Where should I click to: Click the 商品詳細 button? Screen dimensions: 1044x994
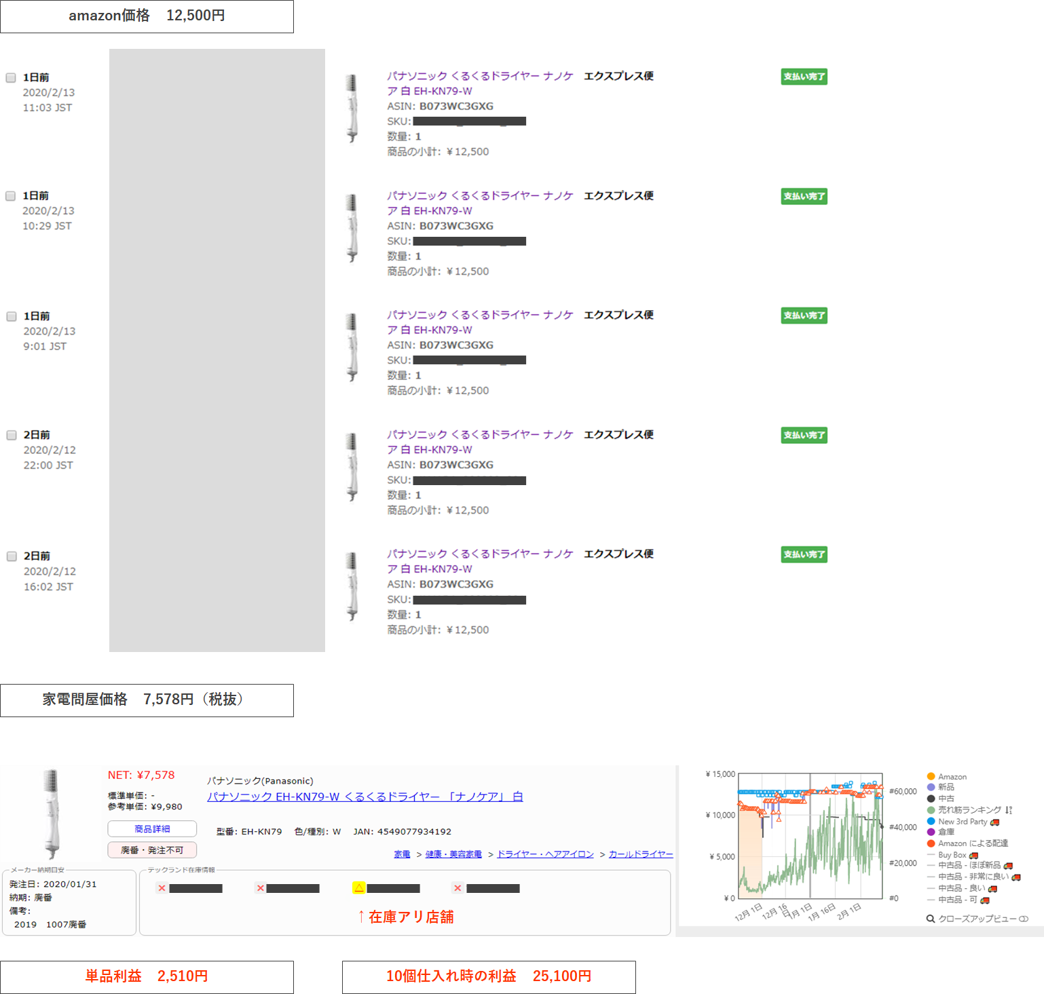152,829
